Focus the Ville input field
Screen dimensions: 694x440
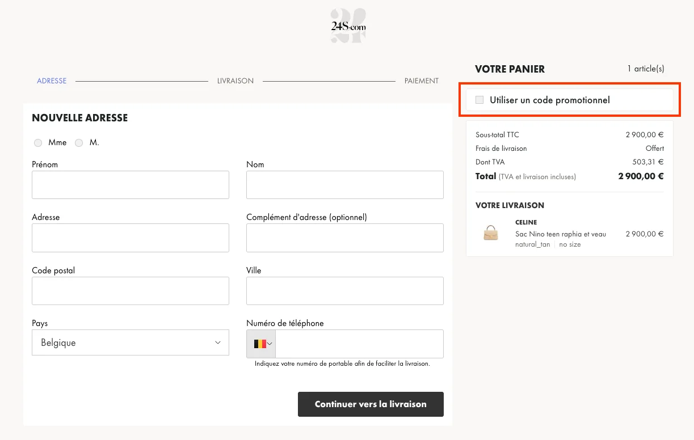point(345,291)
